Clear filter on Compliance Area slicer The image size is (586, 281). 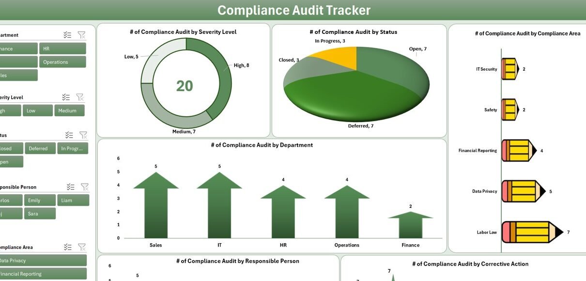(82, 247)
